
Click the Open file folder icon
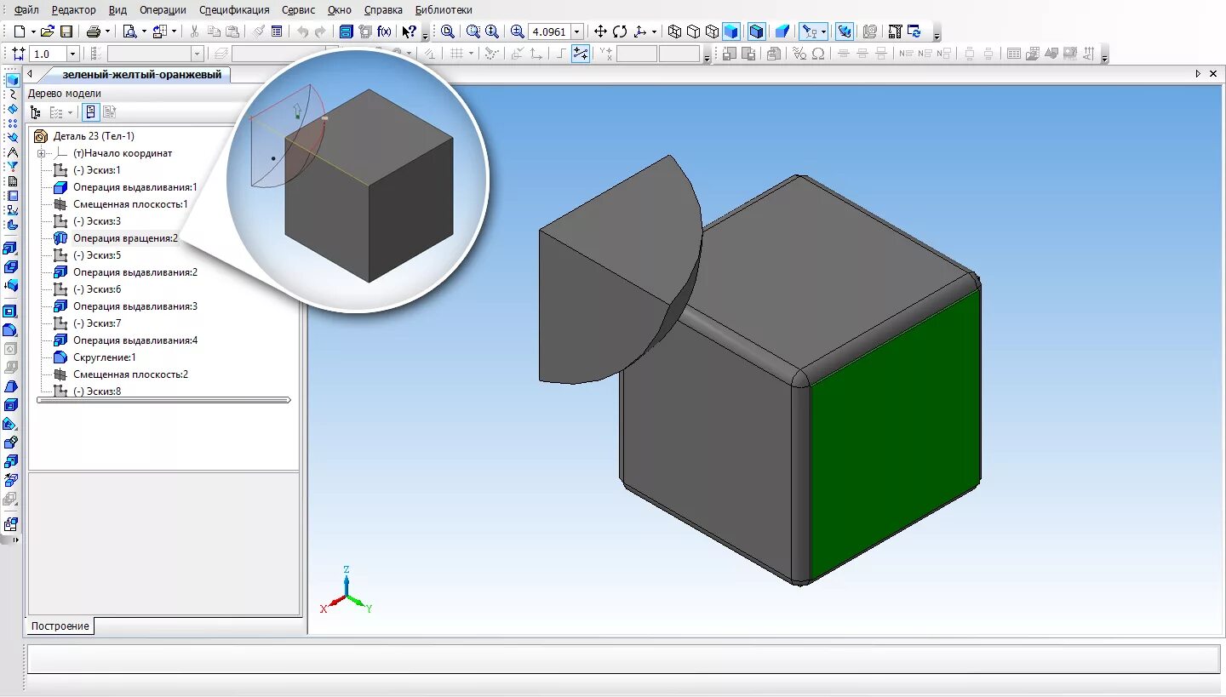coord(48,31)
